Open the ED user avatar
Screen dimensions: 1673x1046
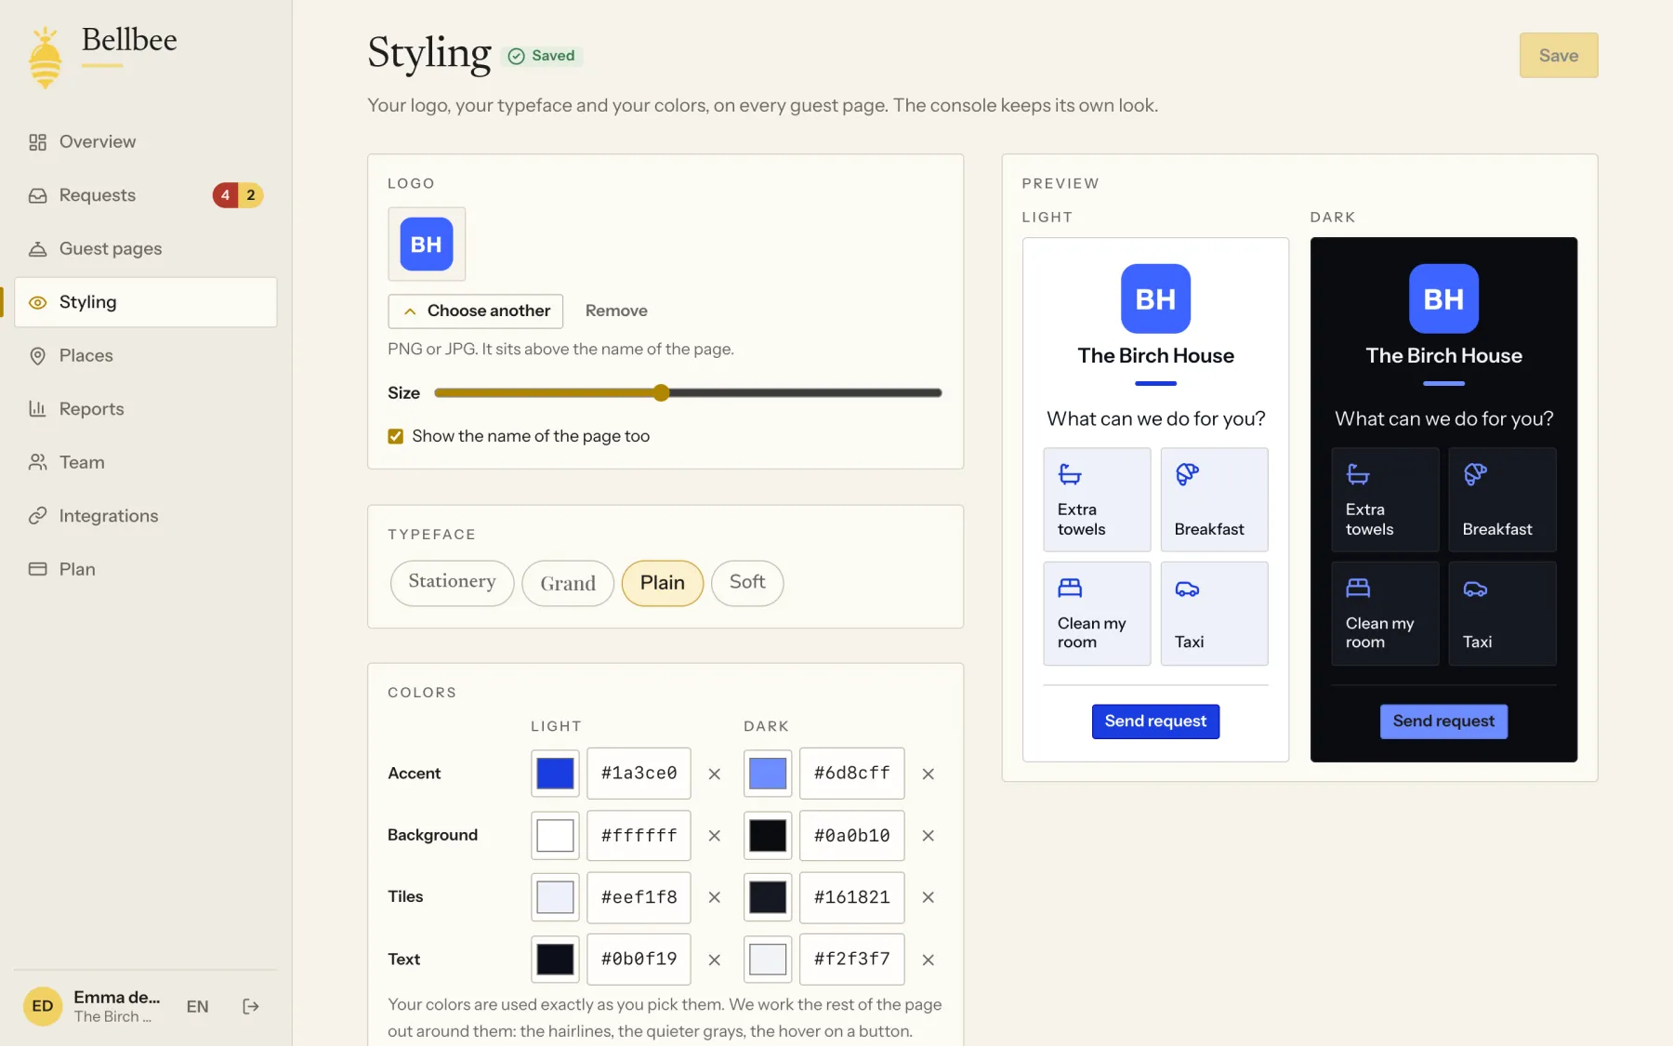pyautogui.click(x=43, y=1006)
